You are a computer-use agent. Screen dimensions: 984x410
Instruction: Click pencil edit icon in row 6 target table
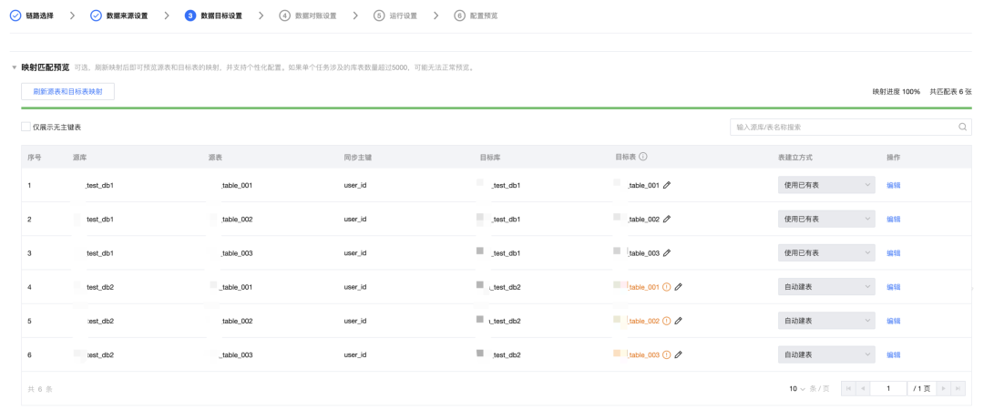pyautogui.click(x=679, y=354)
